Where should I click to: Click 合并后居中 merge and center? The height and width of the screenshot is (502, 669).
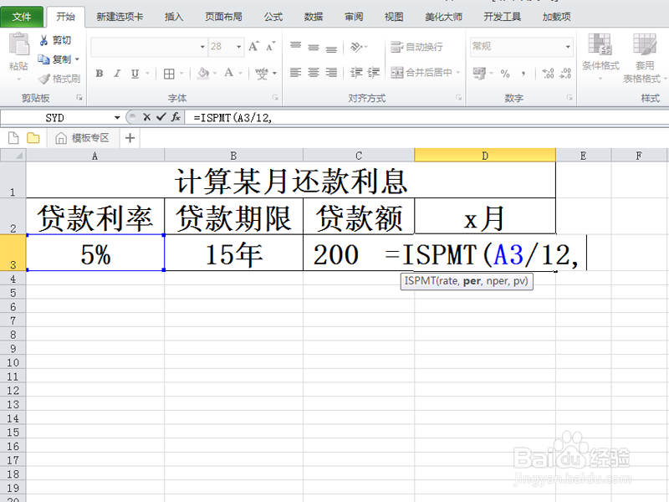click(421, 73)
